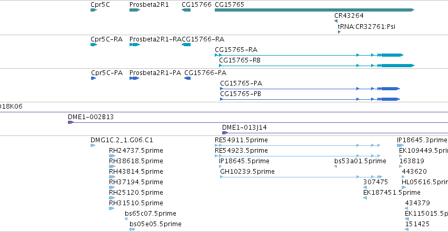Open the Cpr5C-RA transcript label

pos(106,39)
